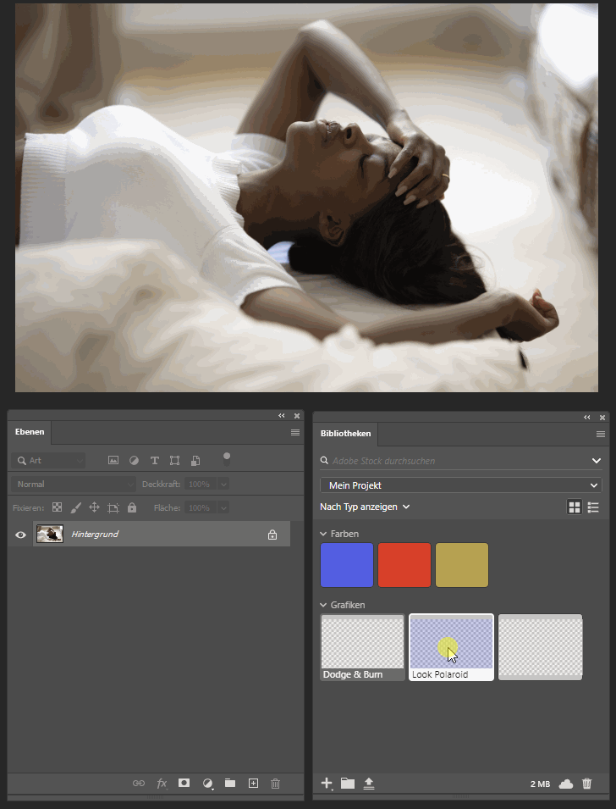
Task: Click the new adjustment layer icon
Action: click(x=208, y=784)
